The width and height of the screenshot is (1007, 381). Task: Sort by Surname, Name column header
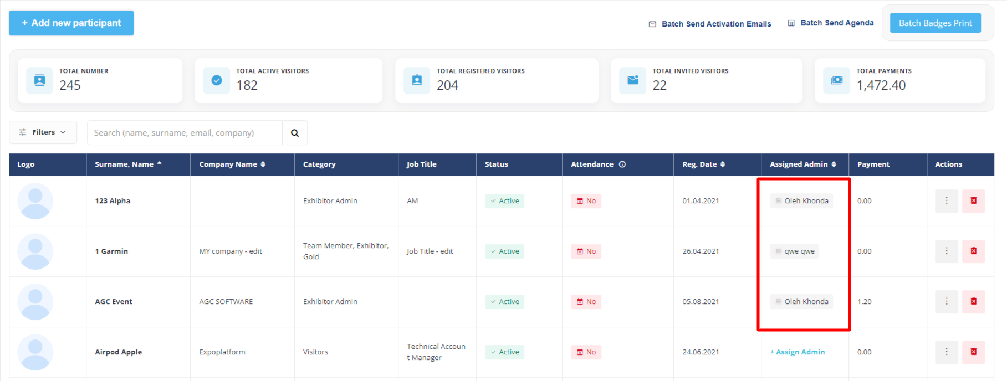click(x=128, y=164)
